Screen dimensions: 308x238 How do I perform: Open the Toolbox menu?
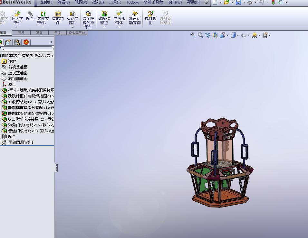pyautogui.click(x=132, y=2)
